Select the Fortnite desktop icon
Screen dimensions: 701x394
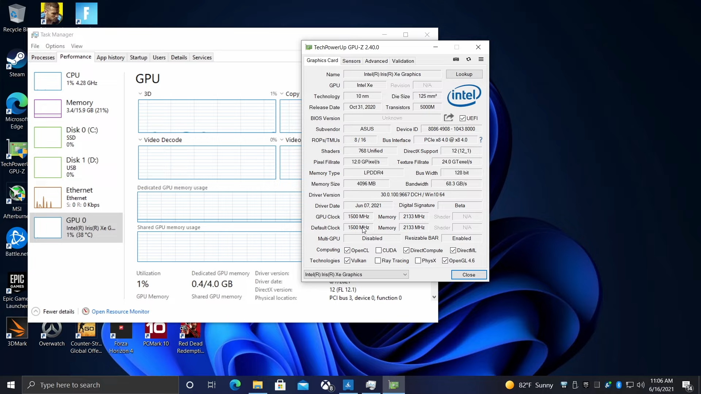[87, 14]
